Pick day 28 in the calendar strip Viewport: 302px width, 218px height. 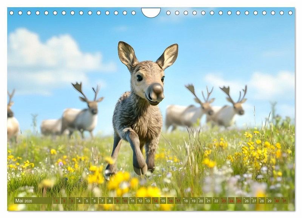[x=262, y=201]
